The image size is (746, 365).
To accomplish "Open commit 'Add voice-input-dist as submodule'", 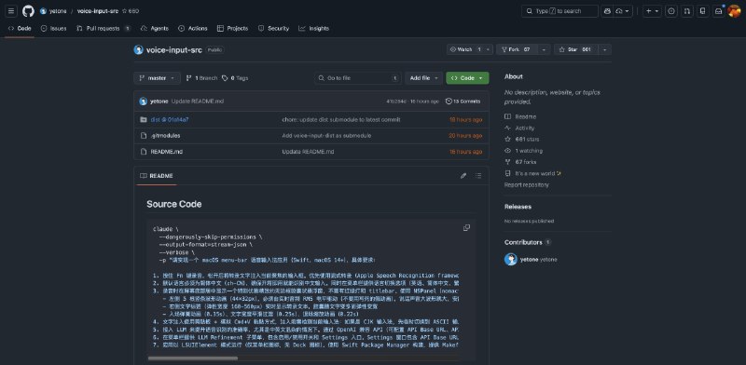I will point(326,136).
